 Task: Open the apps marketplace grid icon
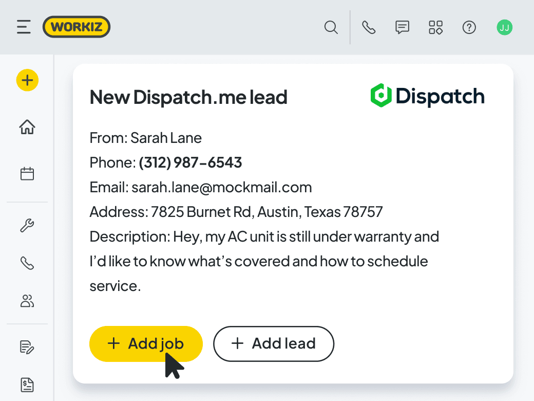435,27
